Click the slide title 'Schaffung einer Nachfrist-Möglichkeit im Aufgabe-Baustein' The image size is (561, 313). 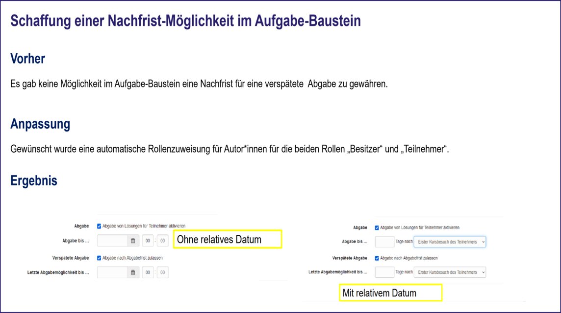[x=185, y=21]
